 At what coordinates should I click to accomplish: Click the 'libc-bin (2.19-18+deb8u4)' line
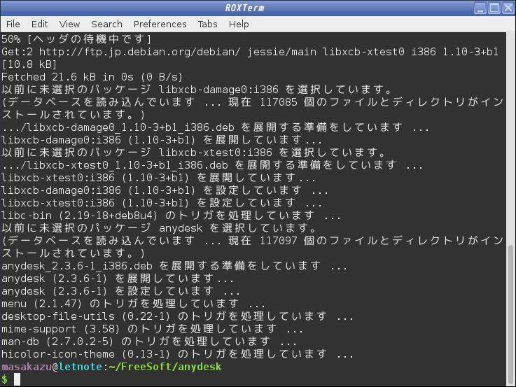[x=171, y=216]
